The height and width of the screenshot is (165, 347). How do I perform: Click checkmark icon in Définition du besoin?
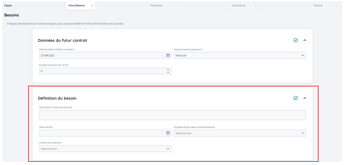point(295,98)
